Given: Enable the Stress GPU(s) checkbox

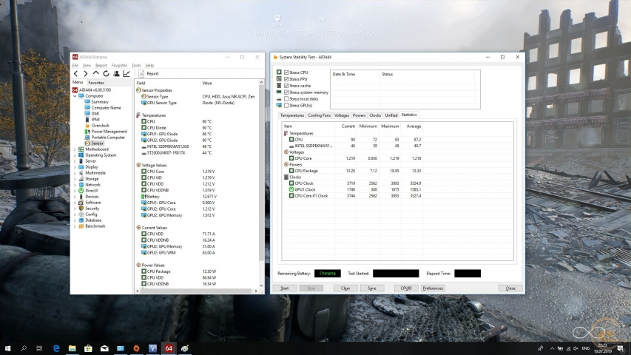Looking at the screenshot, I should 286,106.
